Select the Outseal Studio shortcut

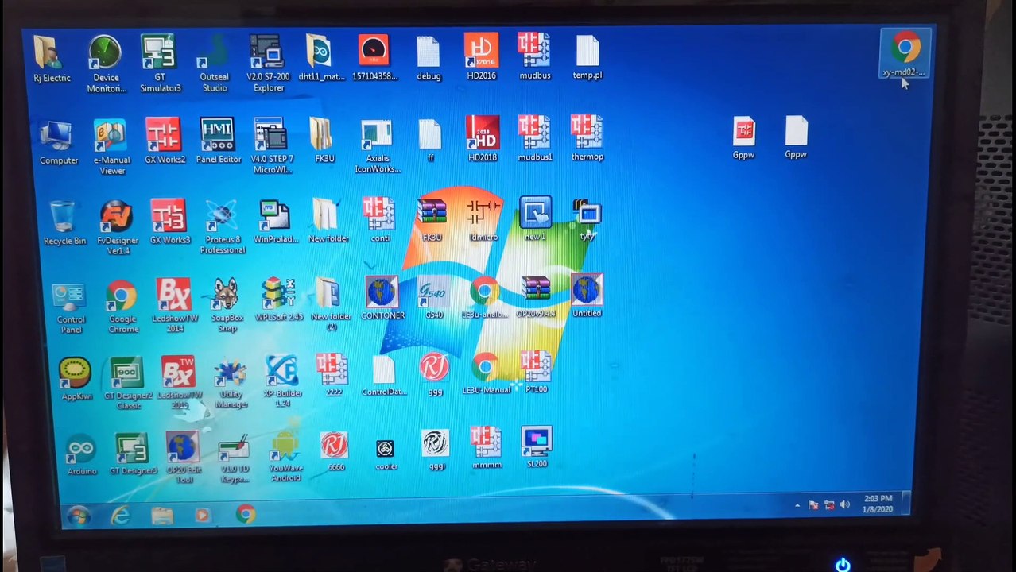click(x=214, y=64)
